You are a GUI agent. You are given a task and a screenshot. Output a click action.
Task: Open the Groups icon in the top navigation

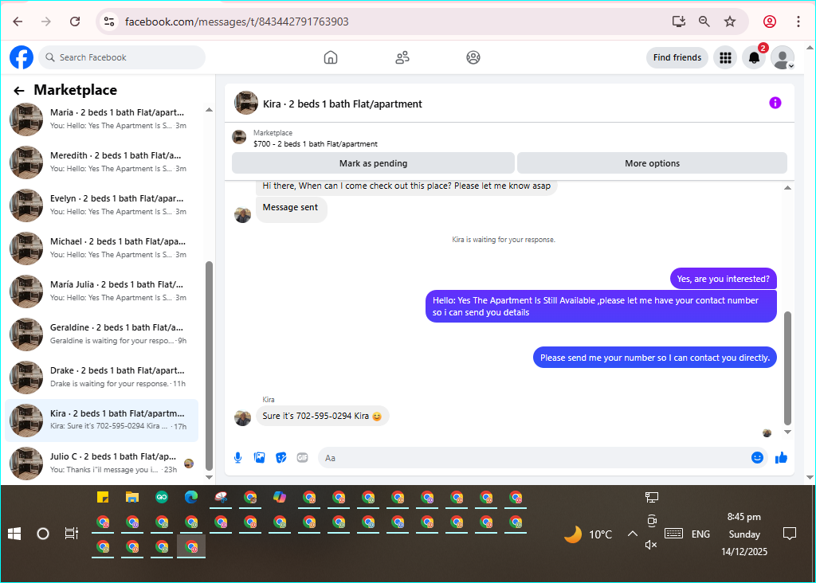(473, 57)
